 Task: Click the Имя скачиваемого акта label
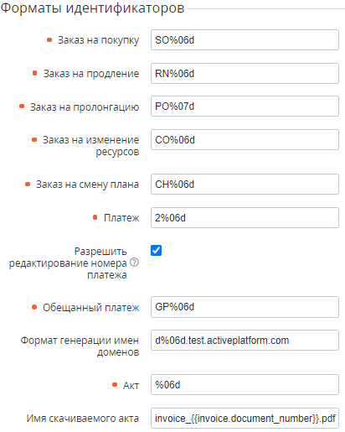[x=83, y=419]
